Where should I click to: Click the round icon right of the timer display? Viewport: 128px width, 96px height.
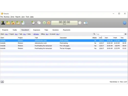coord(80,23)
